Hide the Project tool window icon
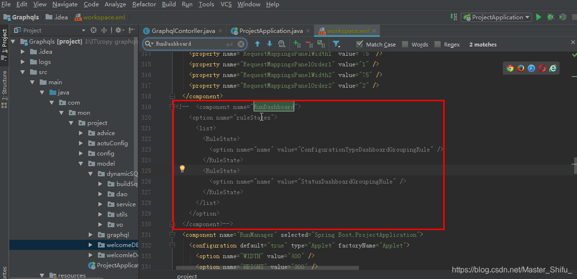The image size is (577, 279). pyautogui.click(x=131, y=30)
